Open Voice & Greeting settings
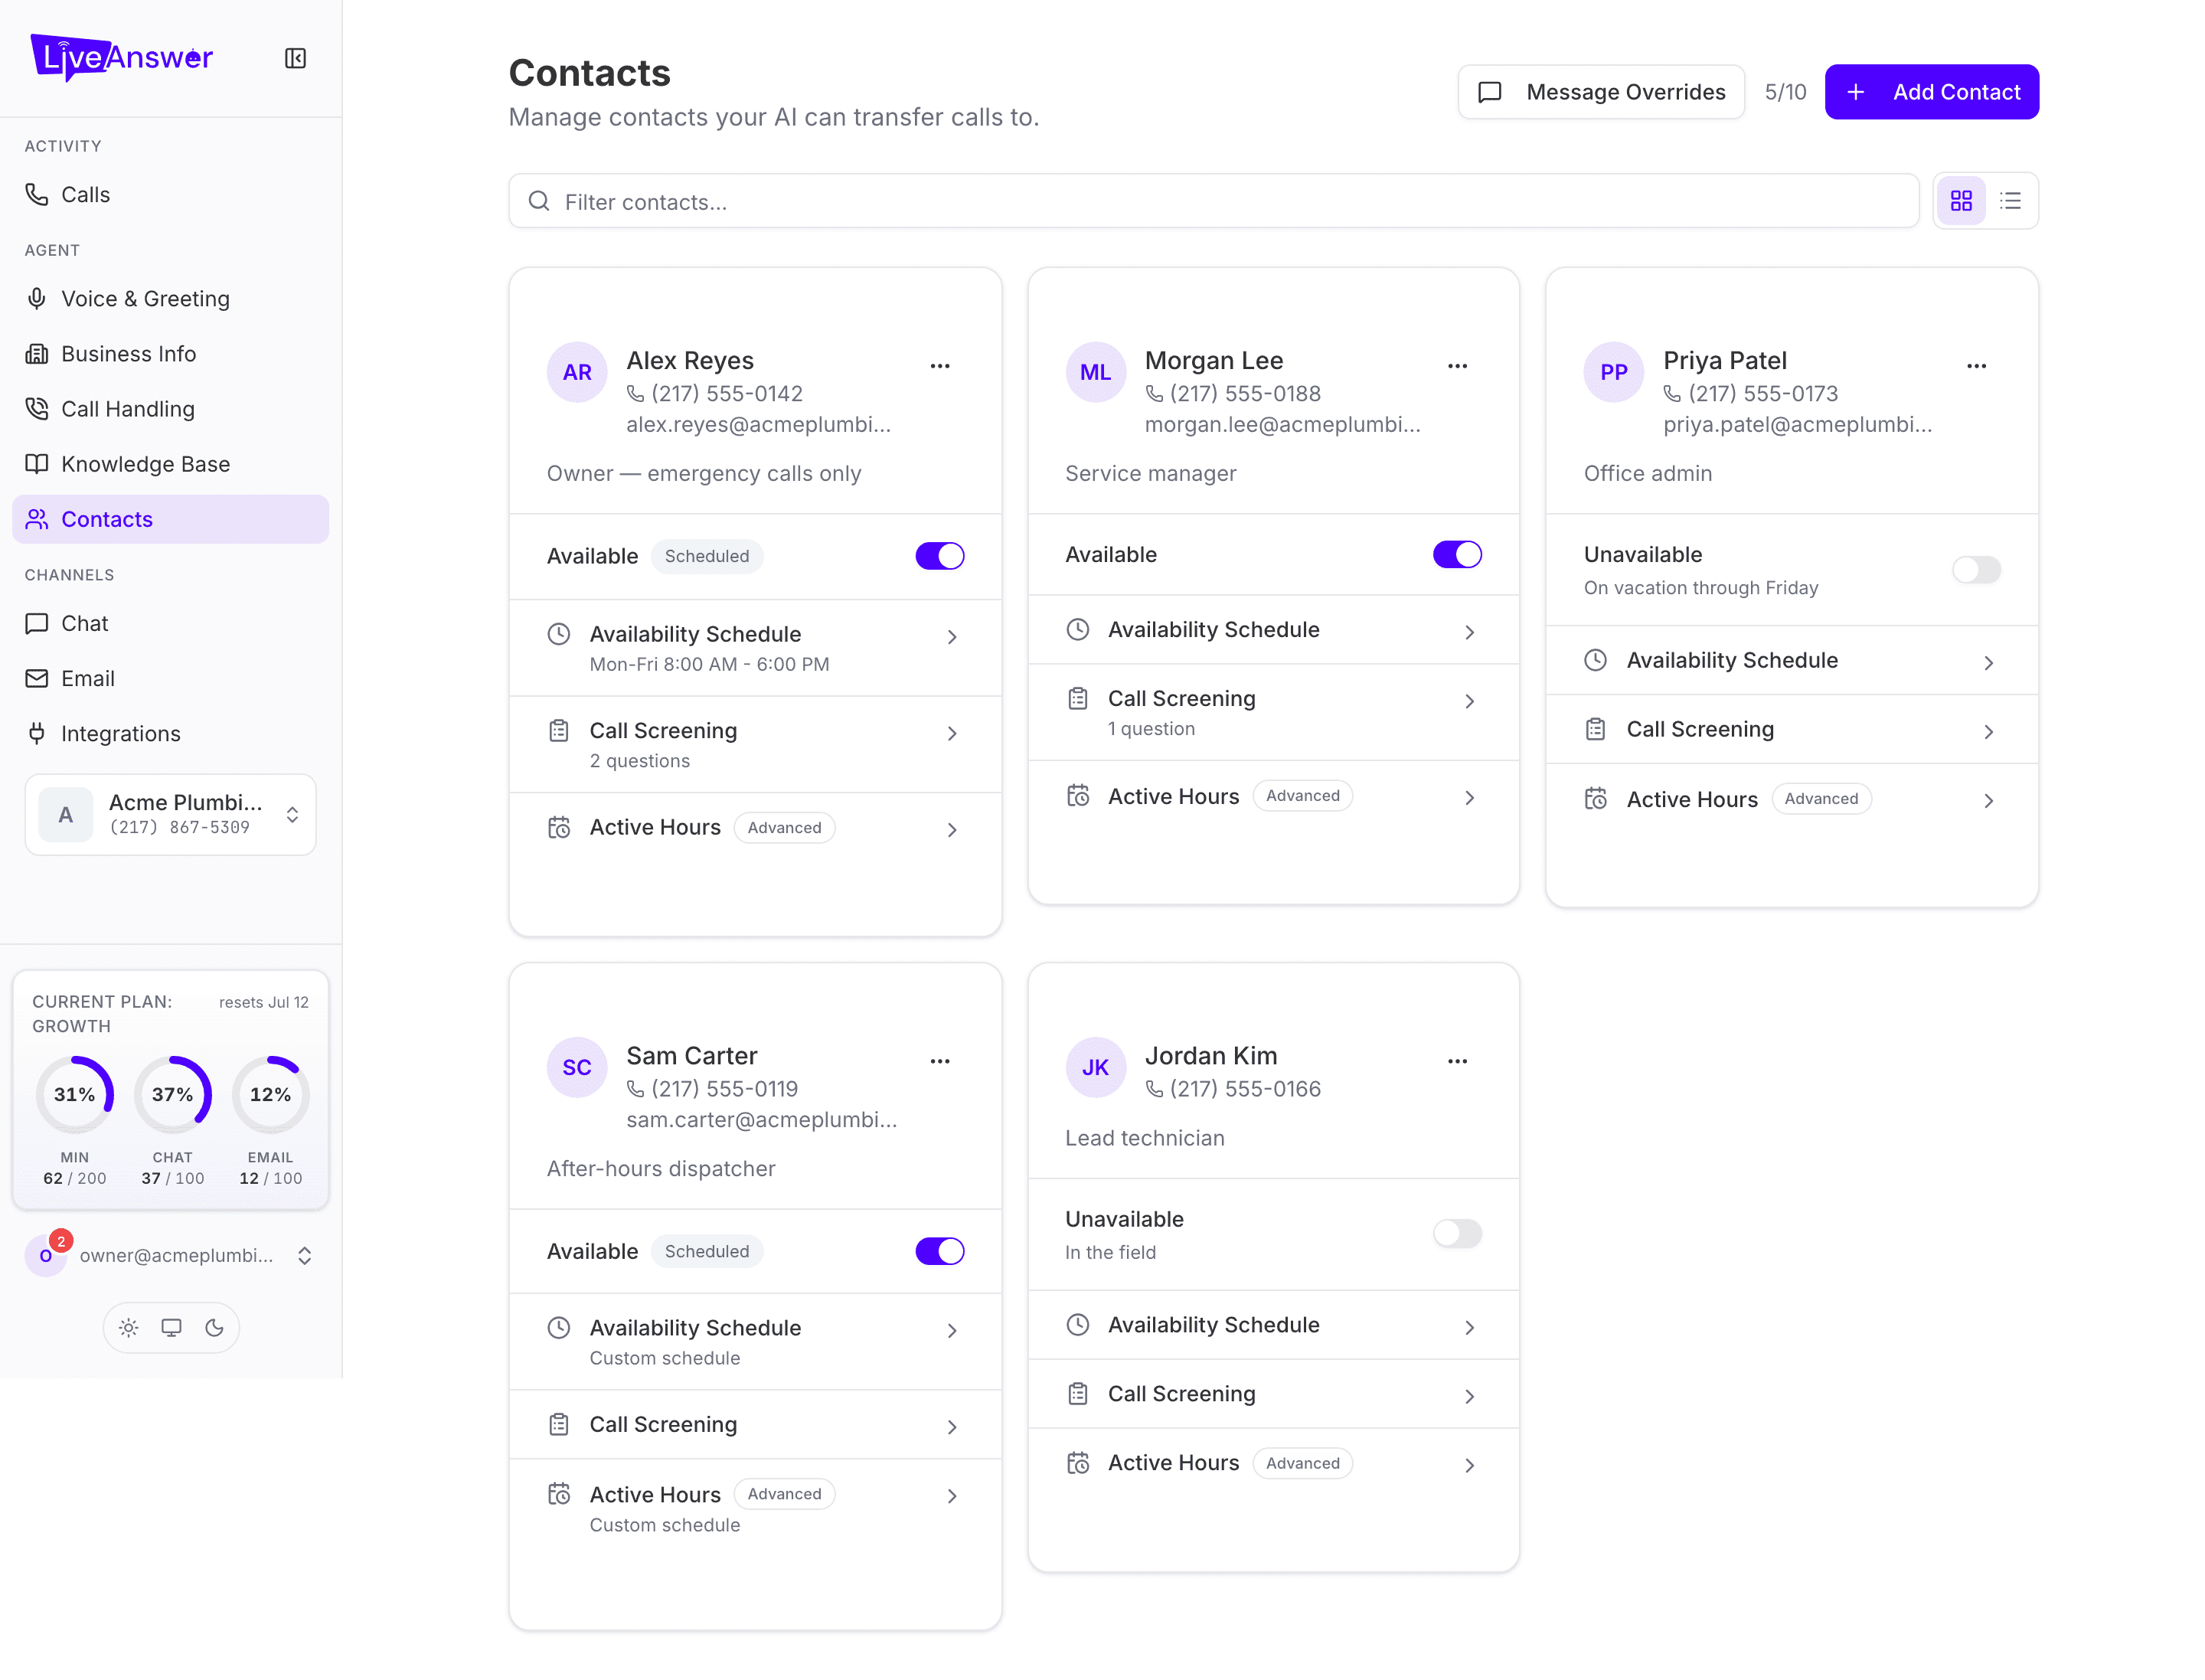Screen dimensions: 2205x1680 point(170,298)
